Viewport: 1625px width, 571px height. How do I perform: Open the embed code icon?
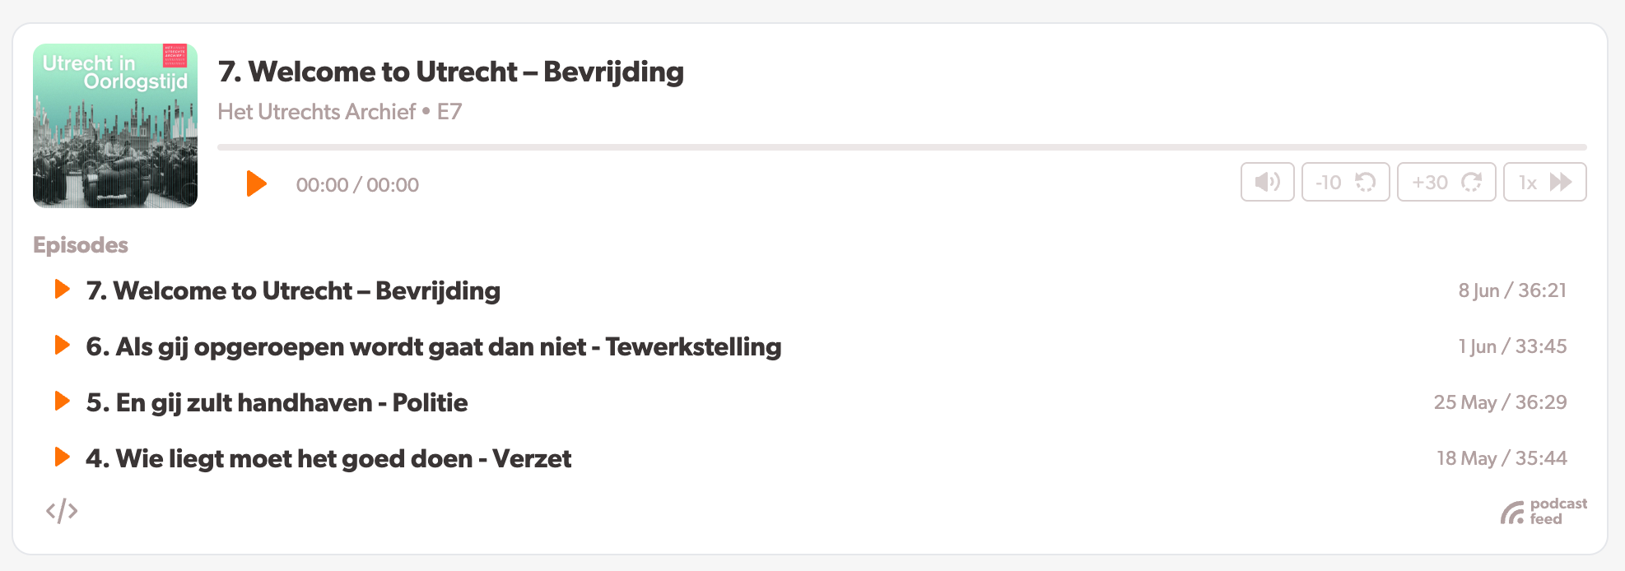[x=62, y=511]
